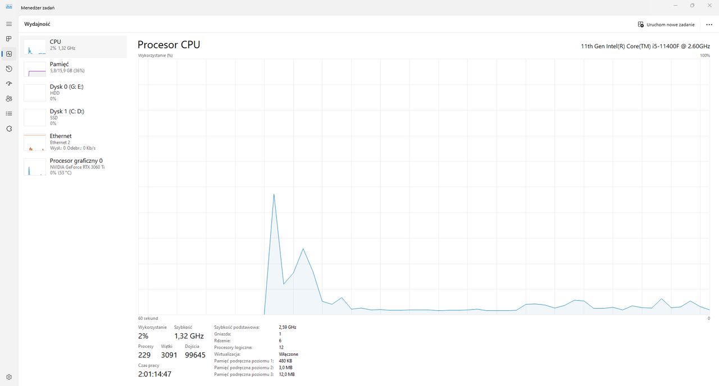719x386 pixels.
Task: Click the Procesor CPU heading
Action: pyautogui.click(x=169, y=45)
